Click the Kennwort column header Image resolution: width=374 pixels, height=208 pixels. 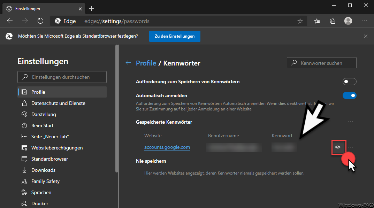(282, 136)
